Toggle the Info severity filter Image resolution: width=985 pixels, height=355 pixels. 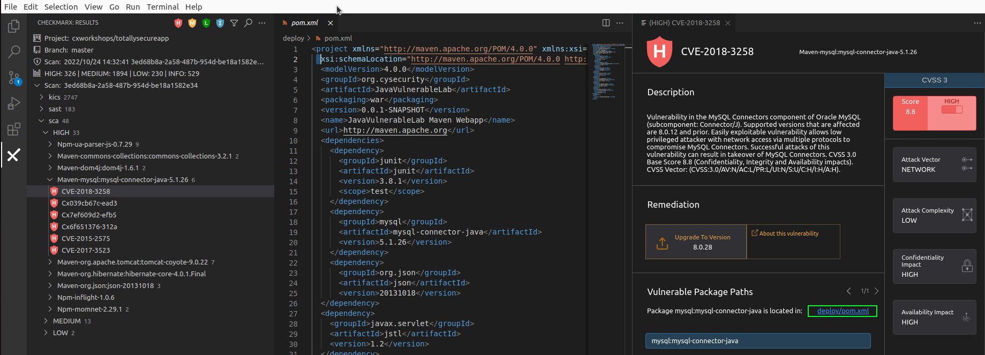pos(220,23)
